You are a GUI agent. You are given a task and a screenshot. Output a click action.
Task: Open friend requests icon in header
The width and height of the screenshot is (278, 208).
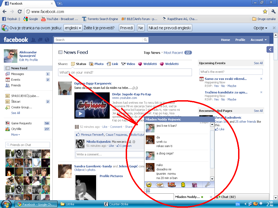tap(33, 40)
